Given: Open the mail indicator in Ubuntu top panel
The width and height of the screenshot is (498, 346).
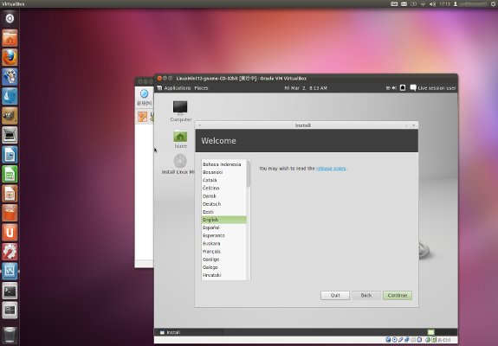Looking at the screenshot, I should click(x=404, y=3).
